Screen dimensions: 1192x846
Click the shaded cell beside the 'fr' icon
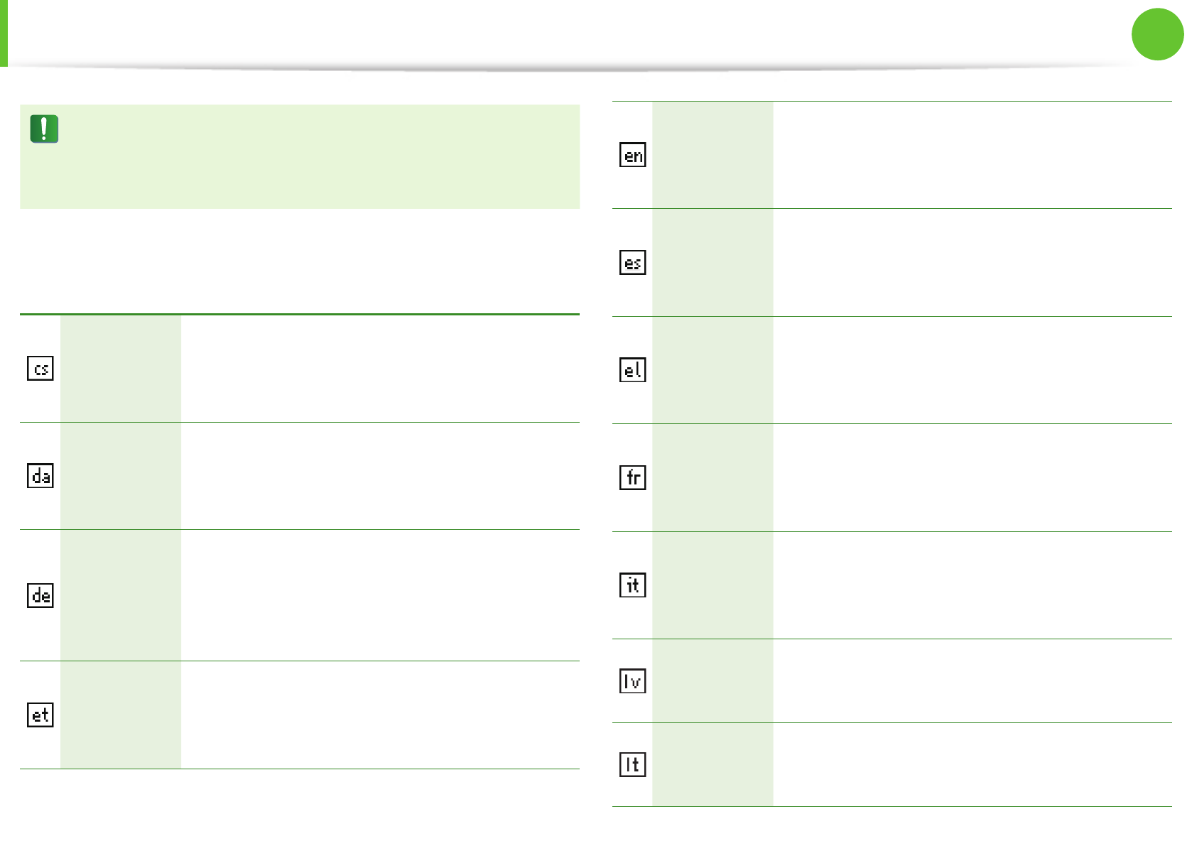coord(713,477)
